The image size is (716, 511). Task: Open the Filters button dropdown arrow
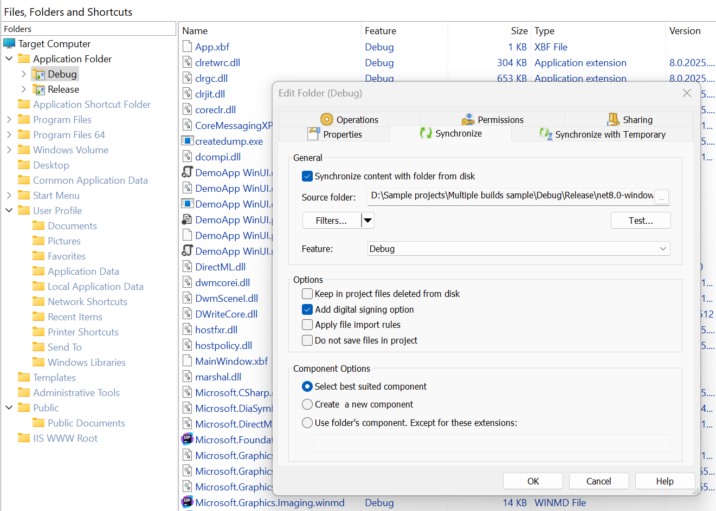point(367,221)
